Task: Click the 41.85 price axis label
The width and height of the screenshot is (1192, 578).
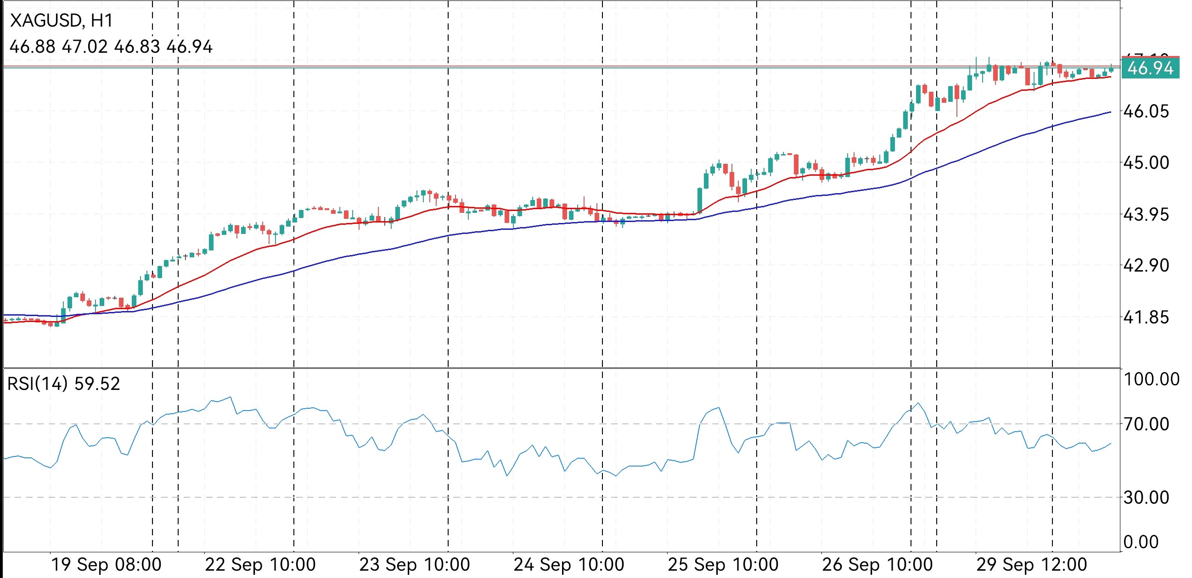Action: 1146,317
